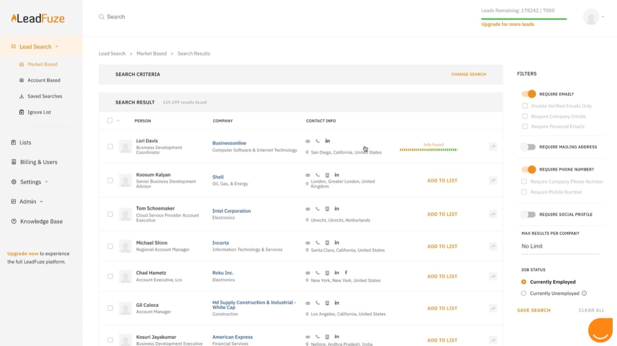Click Gil Caloca phone icon
Screen dimensions: 617x346
317,303
